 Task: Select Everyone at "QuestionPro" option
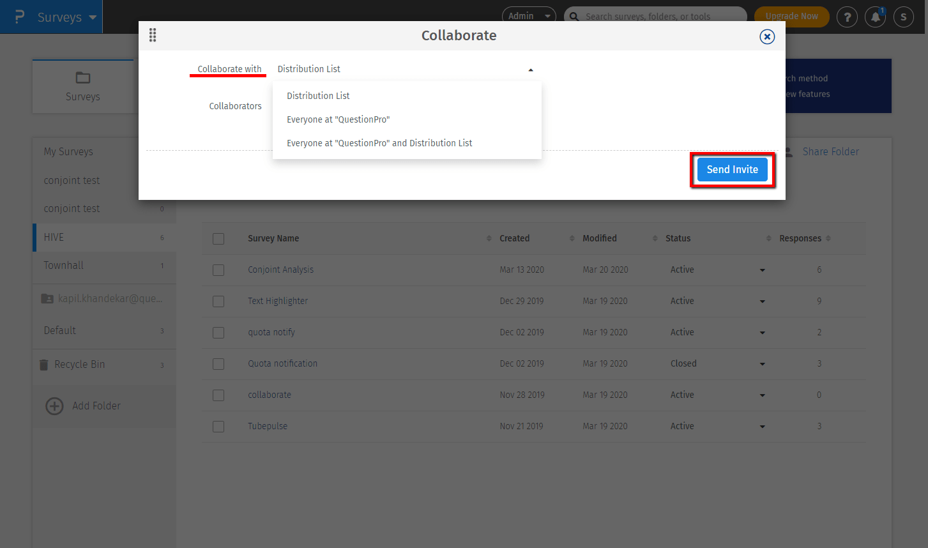click(x=338, y=119)
